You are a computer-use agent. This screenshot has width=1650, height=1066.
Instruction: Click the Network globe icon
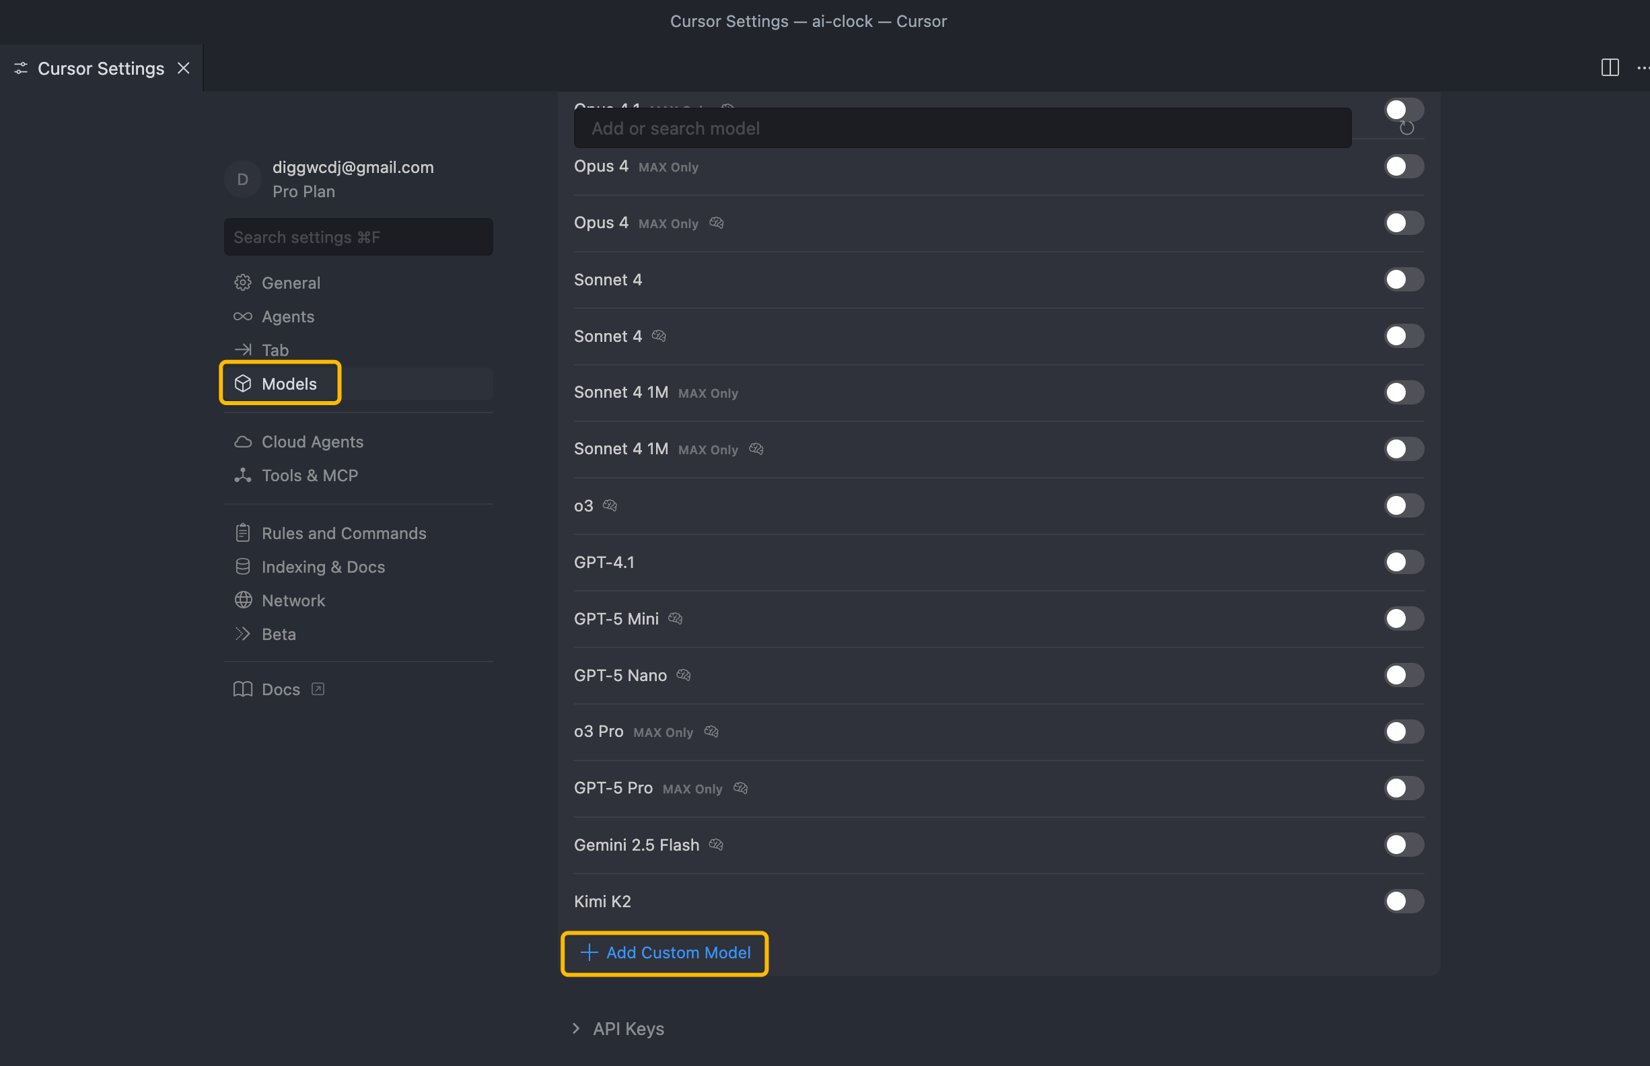(242, 600)
